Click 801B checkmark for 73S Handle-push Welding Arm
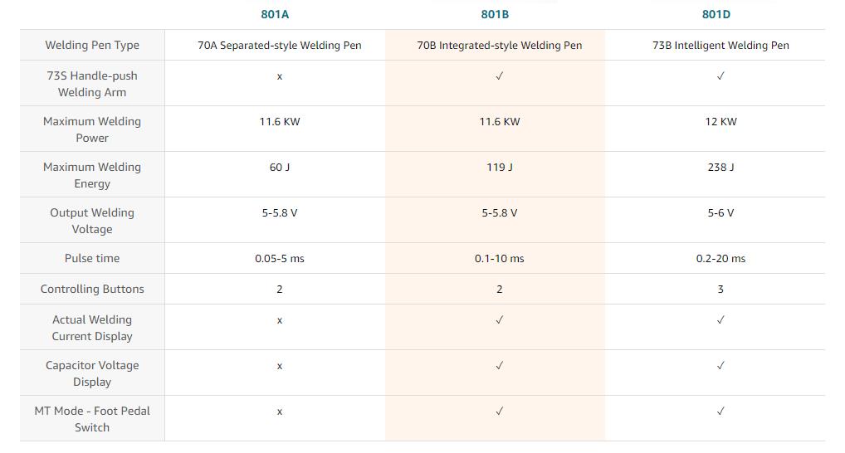This screenshot has width=845, height=453. [x=500, y=76]
